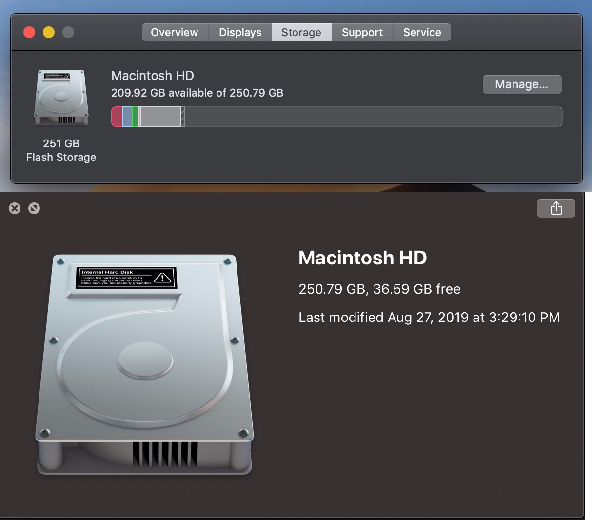The width and height of the screenshot is (592, 520).
Task: Open the Displays tab
Action: point(240,32)
